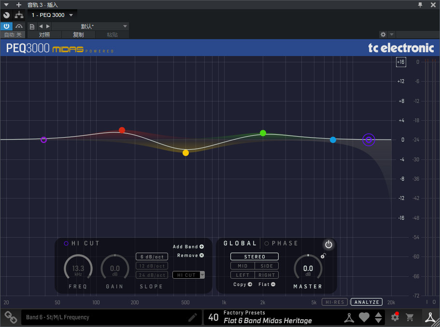Image resolution: width=440 pixels, height=327 pixels.
Task: Select the purple low cut band node
Action: 43,140
